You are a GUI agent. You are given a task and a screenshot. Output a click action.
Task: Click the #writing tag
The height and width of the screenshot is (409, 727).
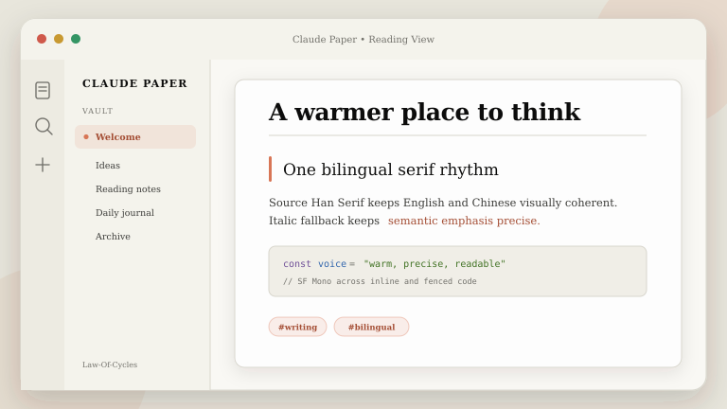[x=297, y=327]
